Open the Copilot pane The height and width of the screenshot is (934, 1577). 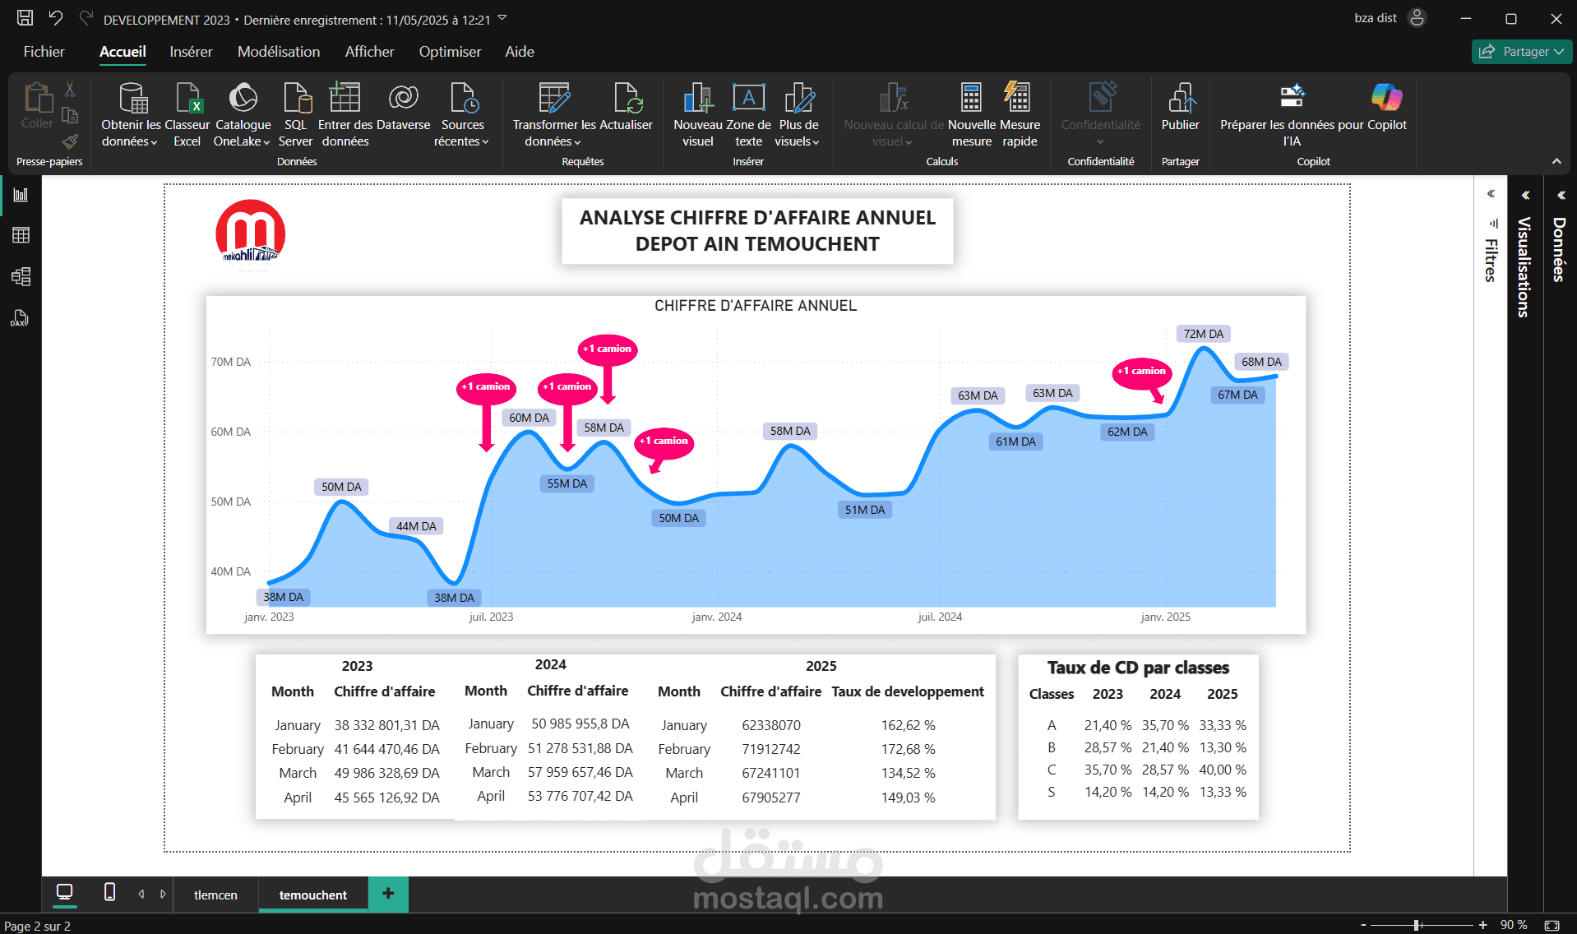click(1386, 107)
